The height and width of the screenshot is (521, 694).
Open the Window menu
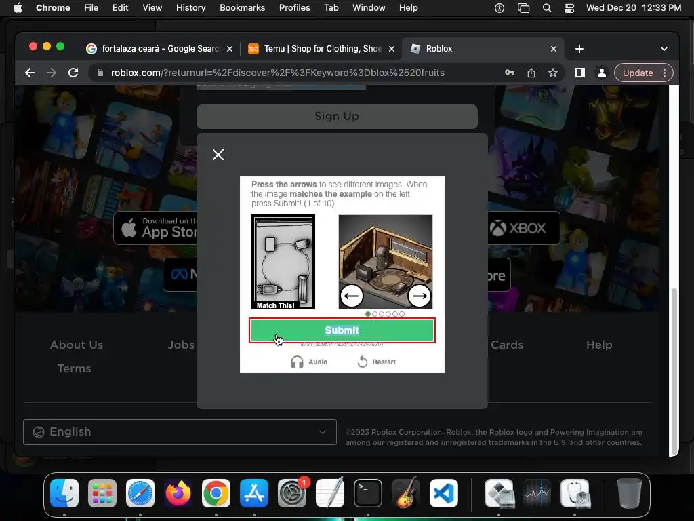pos(369,8)
